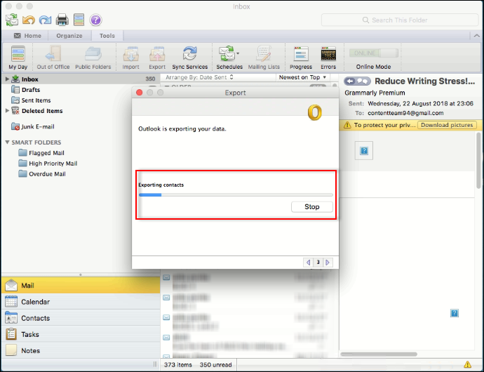The width and height of the screenshot is (484, 372).
Task: Click the lower blocked image placeholder
Action: pyautogui.click(x=455, y=313)
